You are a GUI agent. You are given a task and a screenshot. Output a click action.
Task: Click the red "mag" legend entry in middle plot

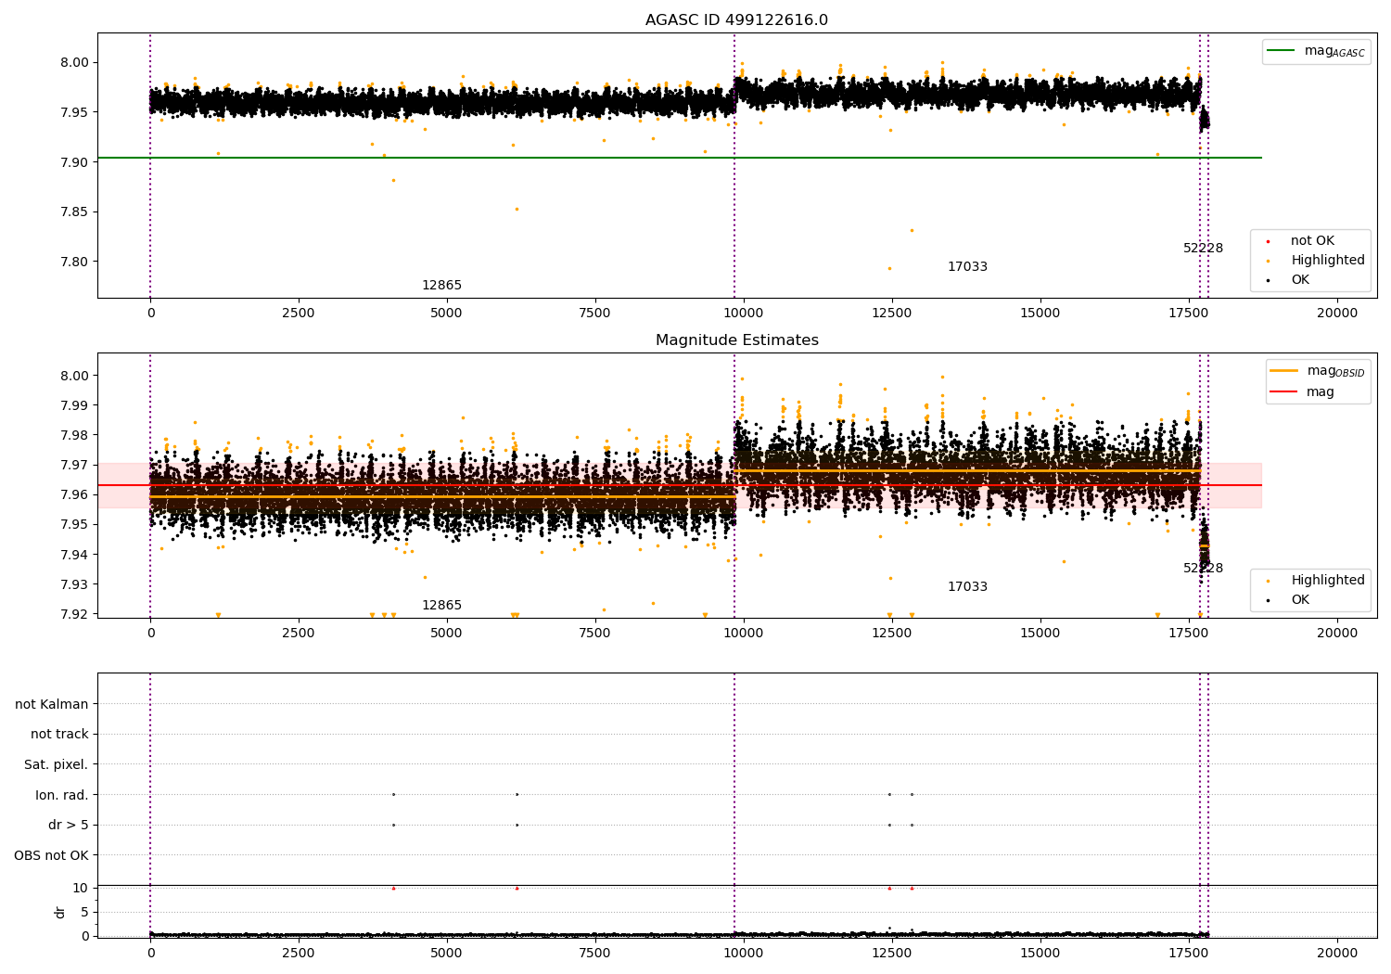1302,392
